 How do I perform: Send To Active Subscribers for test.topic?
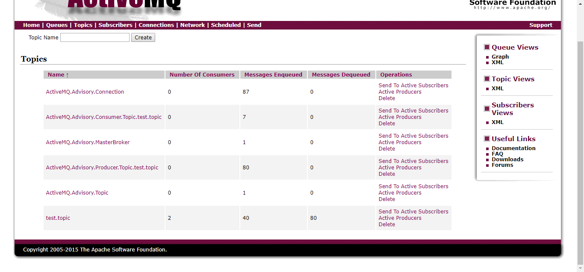click(413, 212)
